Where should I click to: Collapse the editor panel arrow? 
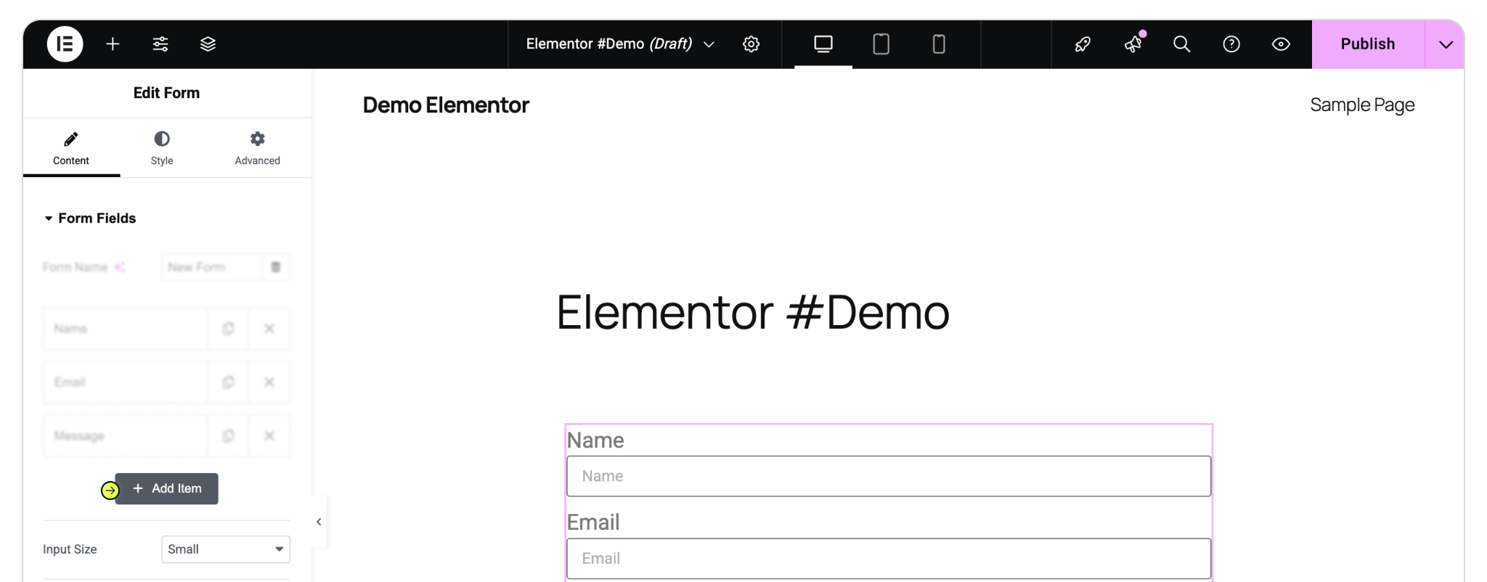coord(319,522)
